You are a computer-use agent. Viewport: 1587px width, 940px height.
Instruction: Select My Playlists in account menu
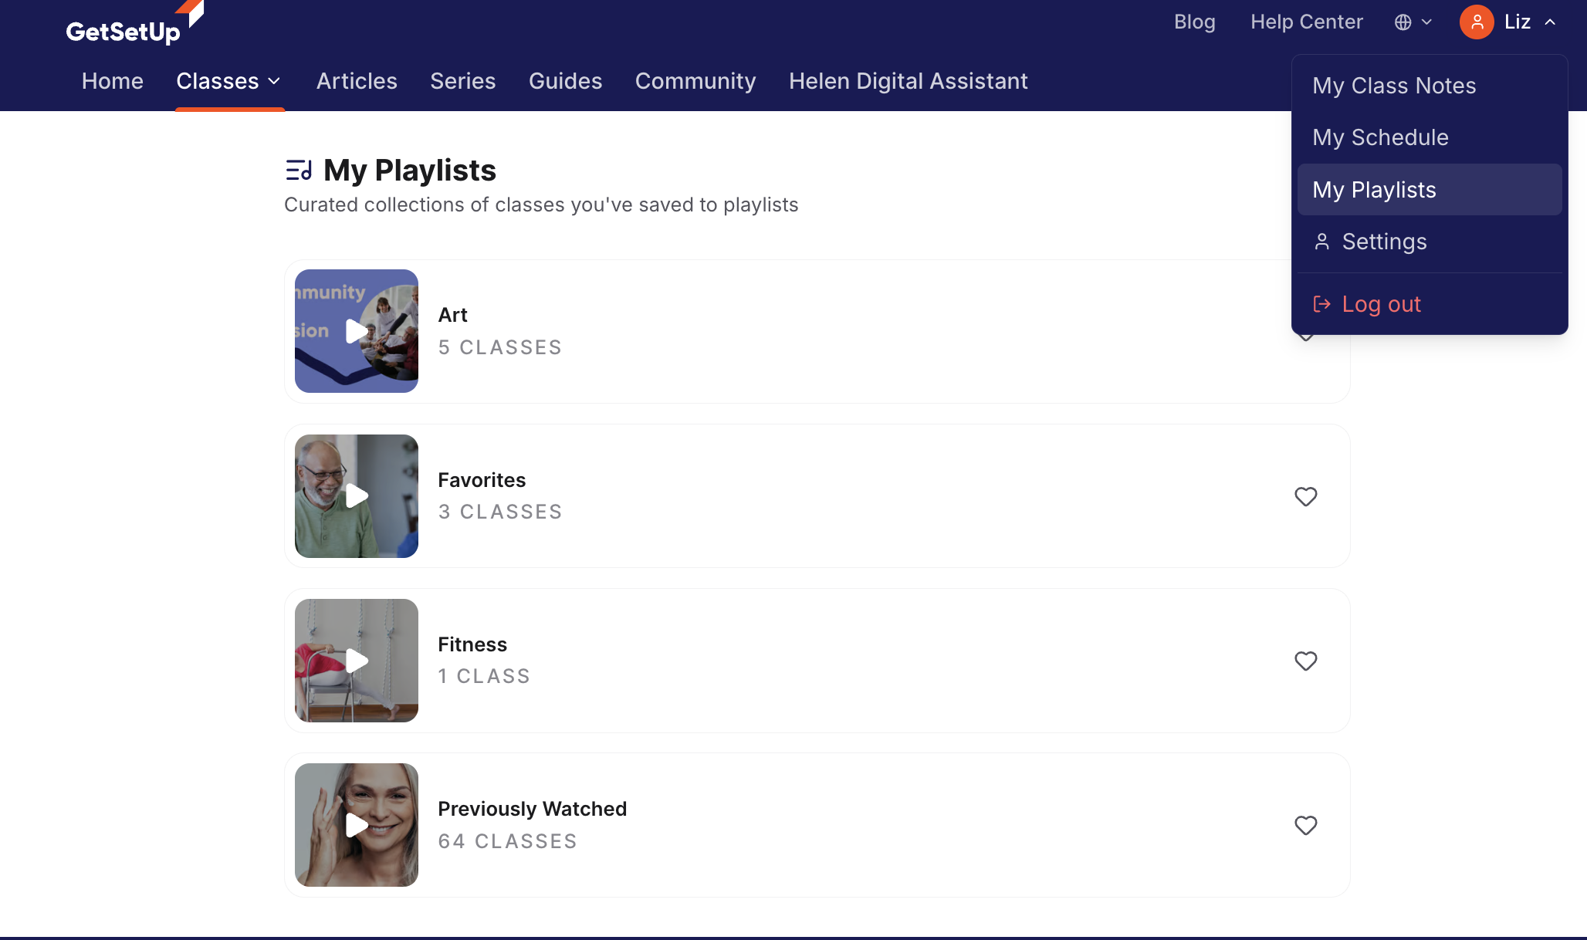pos(1430,189)
